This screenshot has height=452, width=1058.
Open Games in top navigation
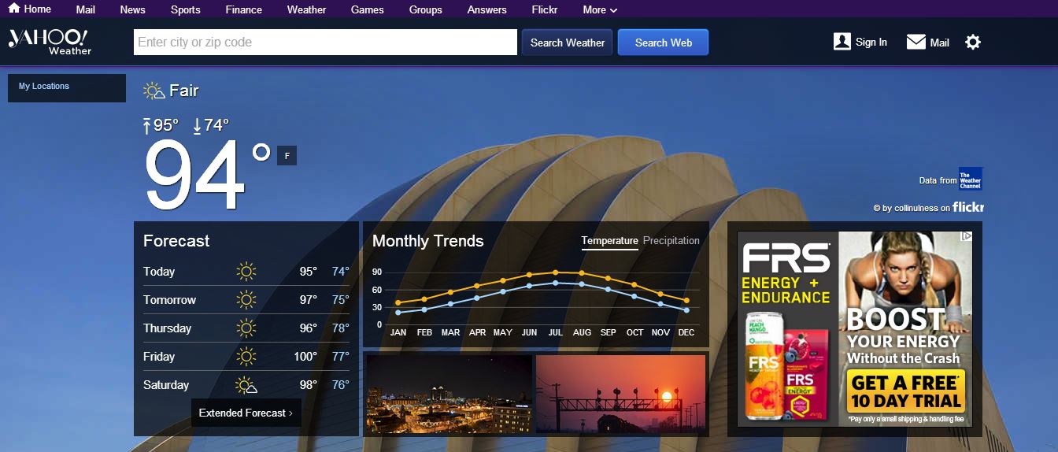coord(368,9)
